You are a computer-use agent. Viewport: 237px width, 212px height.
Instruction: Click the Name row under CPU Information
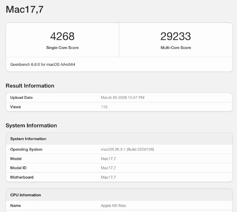(15, 205)
